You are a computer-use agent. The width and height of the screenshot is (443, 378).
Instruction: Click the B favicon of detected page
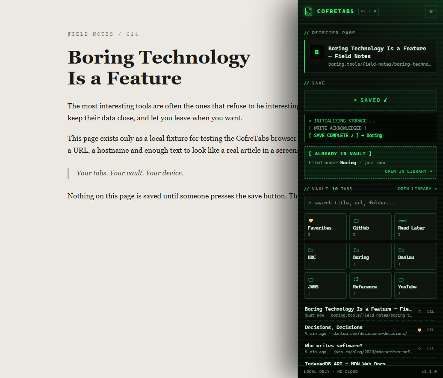point(317,52)
